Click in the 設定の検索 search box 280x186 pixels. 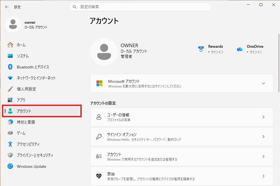click(x=140, y=7)
